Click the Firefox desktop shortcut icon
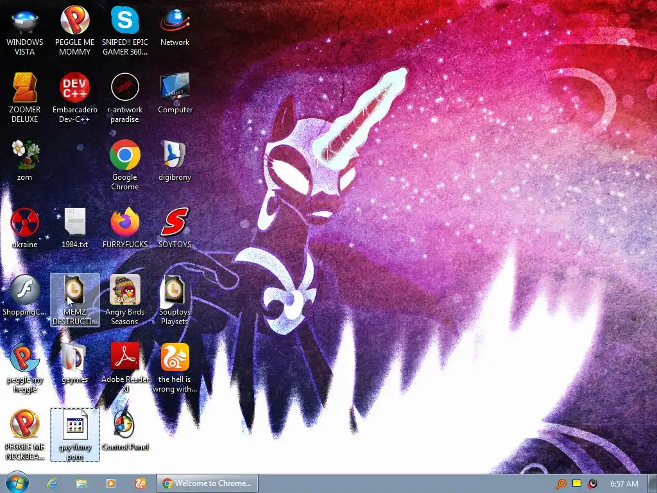657x493 pixels. [125, 222]
